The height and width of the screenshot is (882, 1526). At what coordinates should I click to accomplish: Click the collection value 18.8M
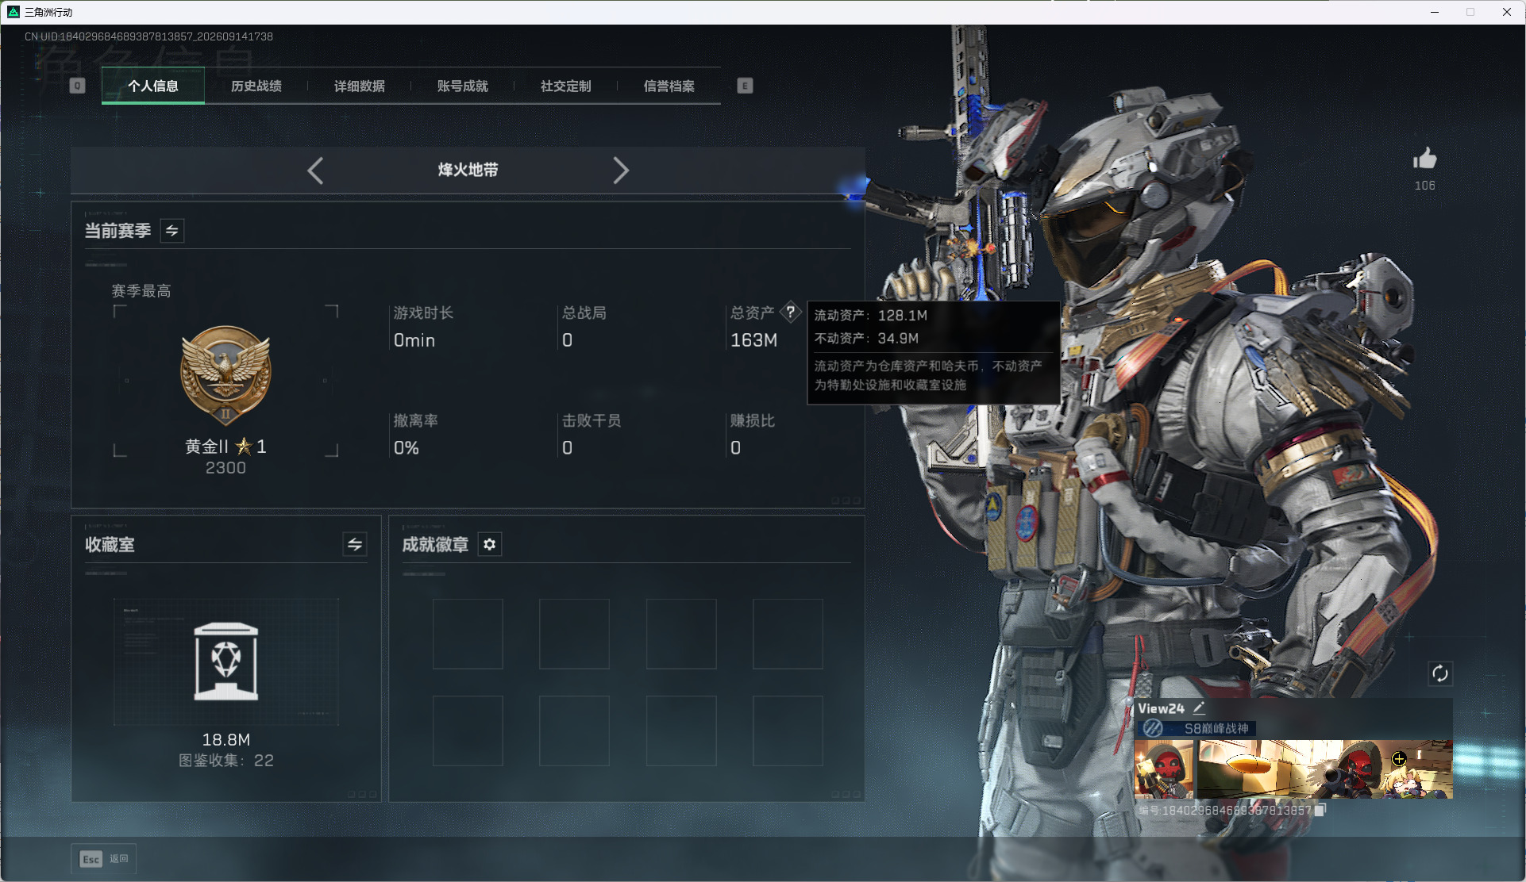(226, 740)
